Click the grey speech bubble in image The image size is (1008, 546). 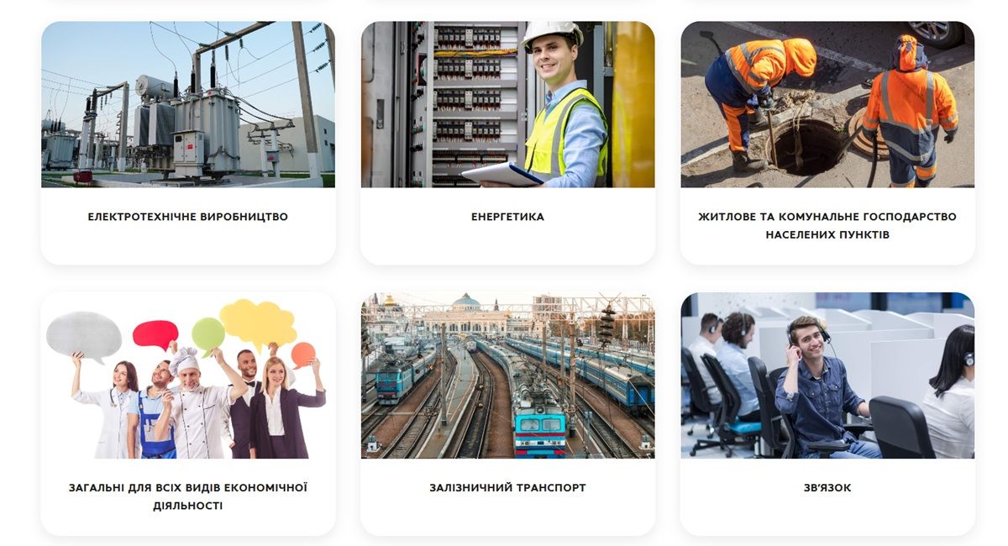point(84,334)
